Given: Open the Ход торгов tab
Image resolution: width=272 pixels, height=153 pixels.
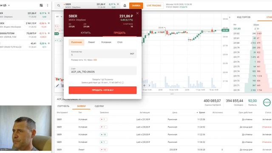Looking at the screenshot, I should point(244,17).
